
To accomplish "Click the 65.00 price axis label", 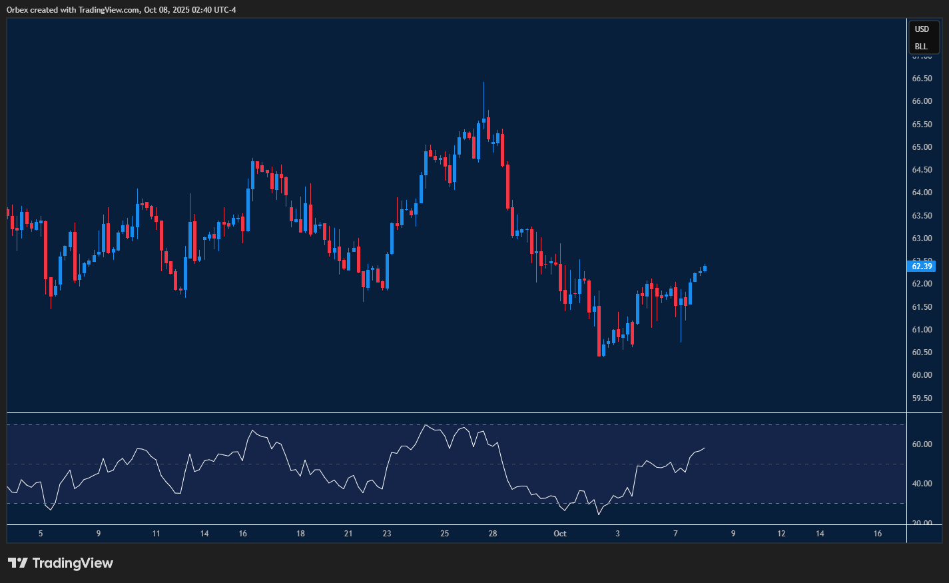I will 922,147.
